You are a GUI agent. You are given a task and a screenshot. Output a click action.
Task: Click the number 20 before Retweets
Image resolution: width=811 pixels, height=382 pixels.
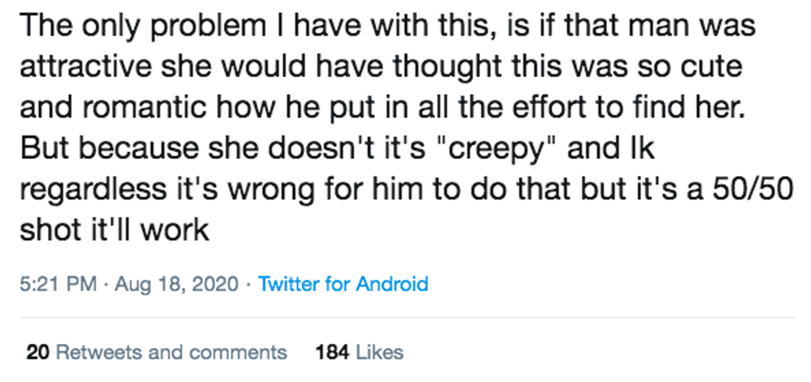coord(37,352)
